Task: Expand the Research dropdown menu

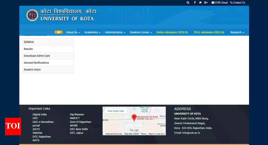Action: point(237,32)
